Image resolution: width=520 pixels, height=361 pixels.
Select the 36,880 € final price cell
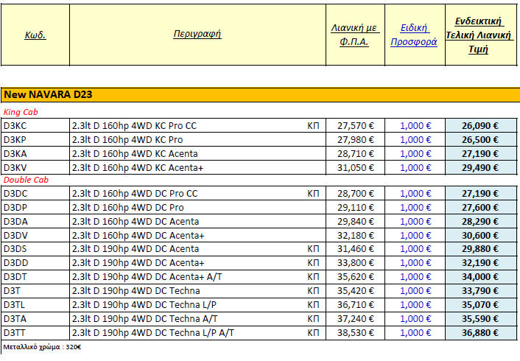(x=479, y=333)
